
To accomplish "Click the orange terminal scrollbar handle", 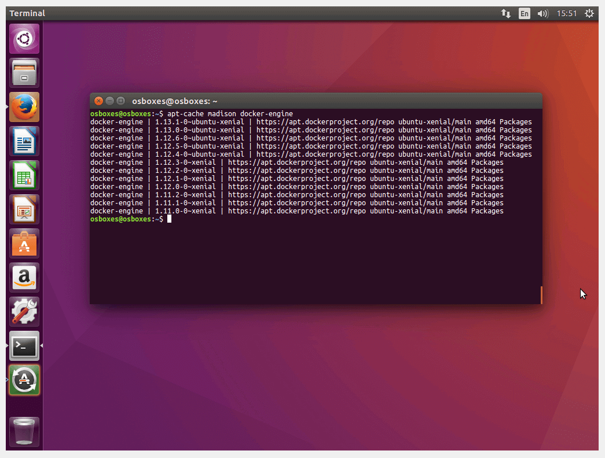I will (541, 295).
